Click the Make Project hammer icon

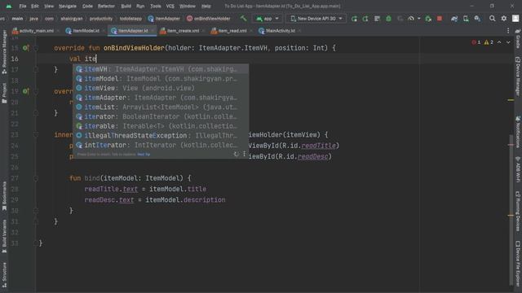(243, 19)
